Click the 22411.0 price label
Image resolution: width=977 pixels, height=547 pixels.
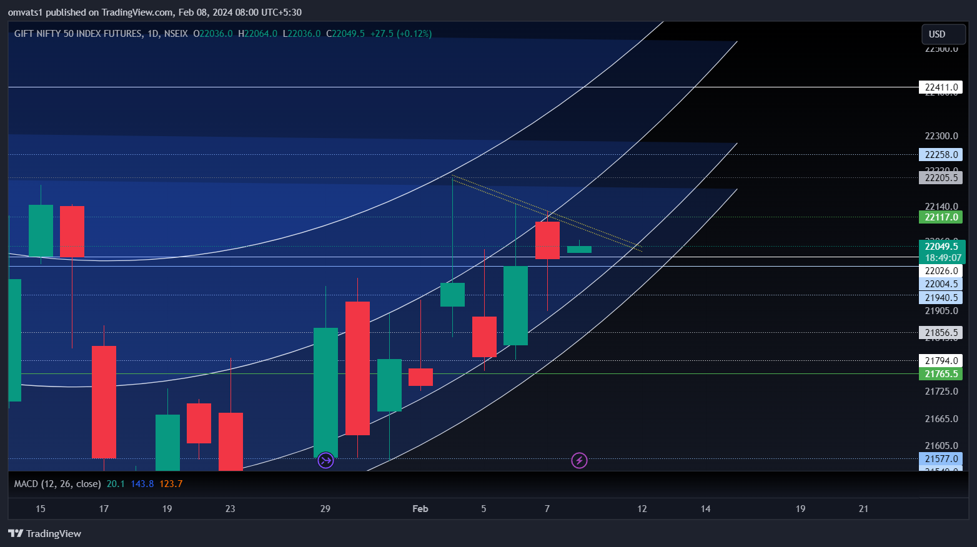click(x=941, y=87)
